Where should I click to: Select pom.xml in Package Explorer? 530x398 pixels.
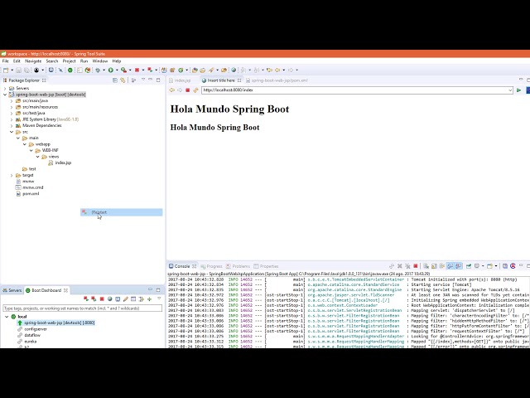pos(31,194)
